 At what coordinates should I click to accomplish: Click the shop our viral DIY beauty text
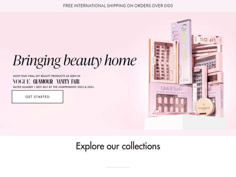click(47, 76)
